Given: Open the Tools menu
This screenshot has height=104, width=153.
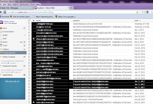Looking at the screenshot, I should click(33, 4).
